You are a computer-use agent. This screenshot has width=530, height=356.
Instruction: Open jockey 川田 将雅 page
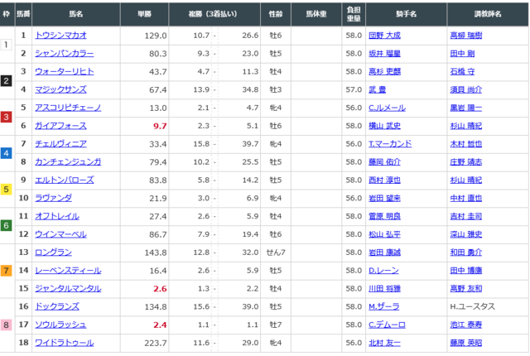pyautogui.click(x=384, y=288)
